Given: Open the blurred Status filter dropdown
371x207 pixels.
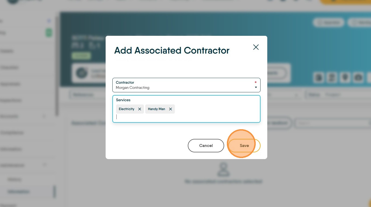Looking at the screenshot, I should click(338, 95).
